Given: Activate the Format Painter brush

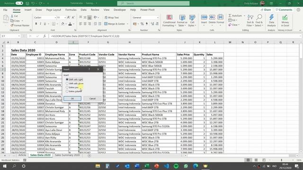Looking at the screenshot, I should [x=20, y=25].
